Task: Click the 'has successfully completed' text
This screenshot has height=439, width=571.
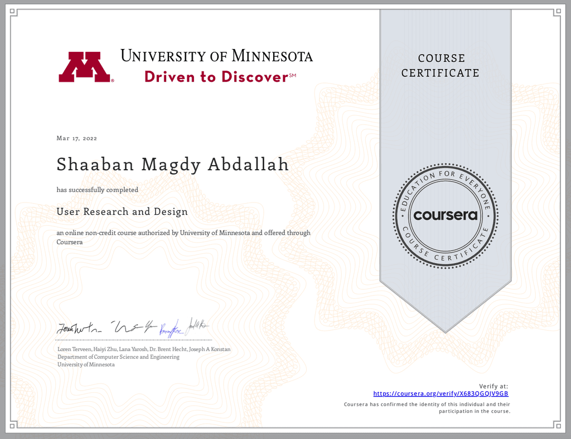Action: coord(97,190)
